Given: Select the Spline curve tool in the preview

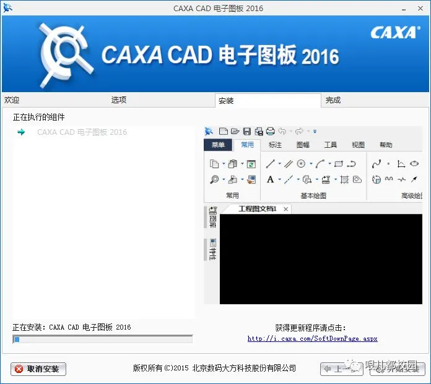Looking at the screenshot, I should pyautogui.click(x=377, y=164).
